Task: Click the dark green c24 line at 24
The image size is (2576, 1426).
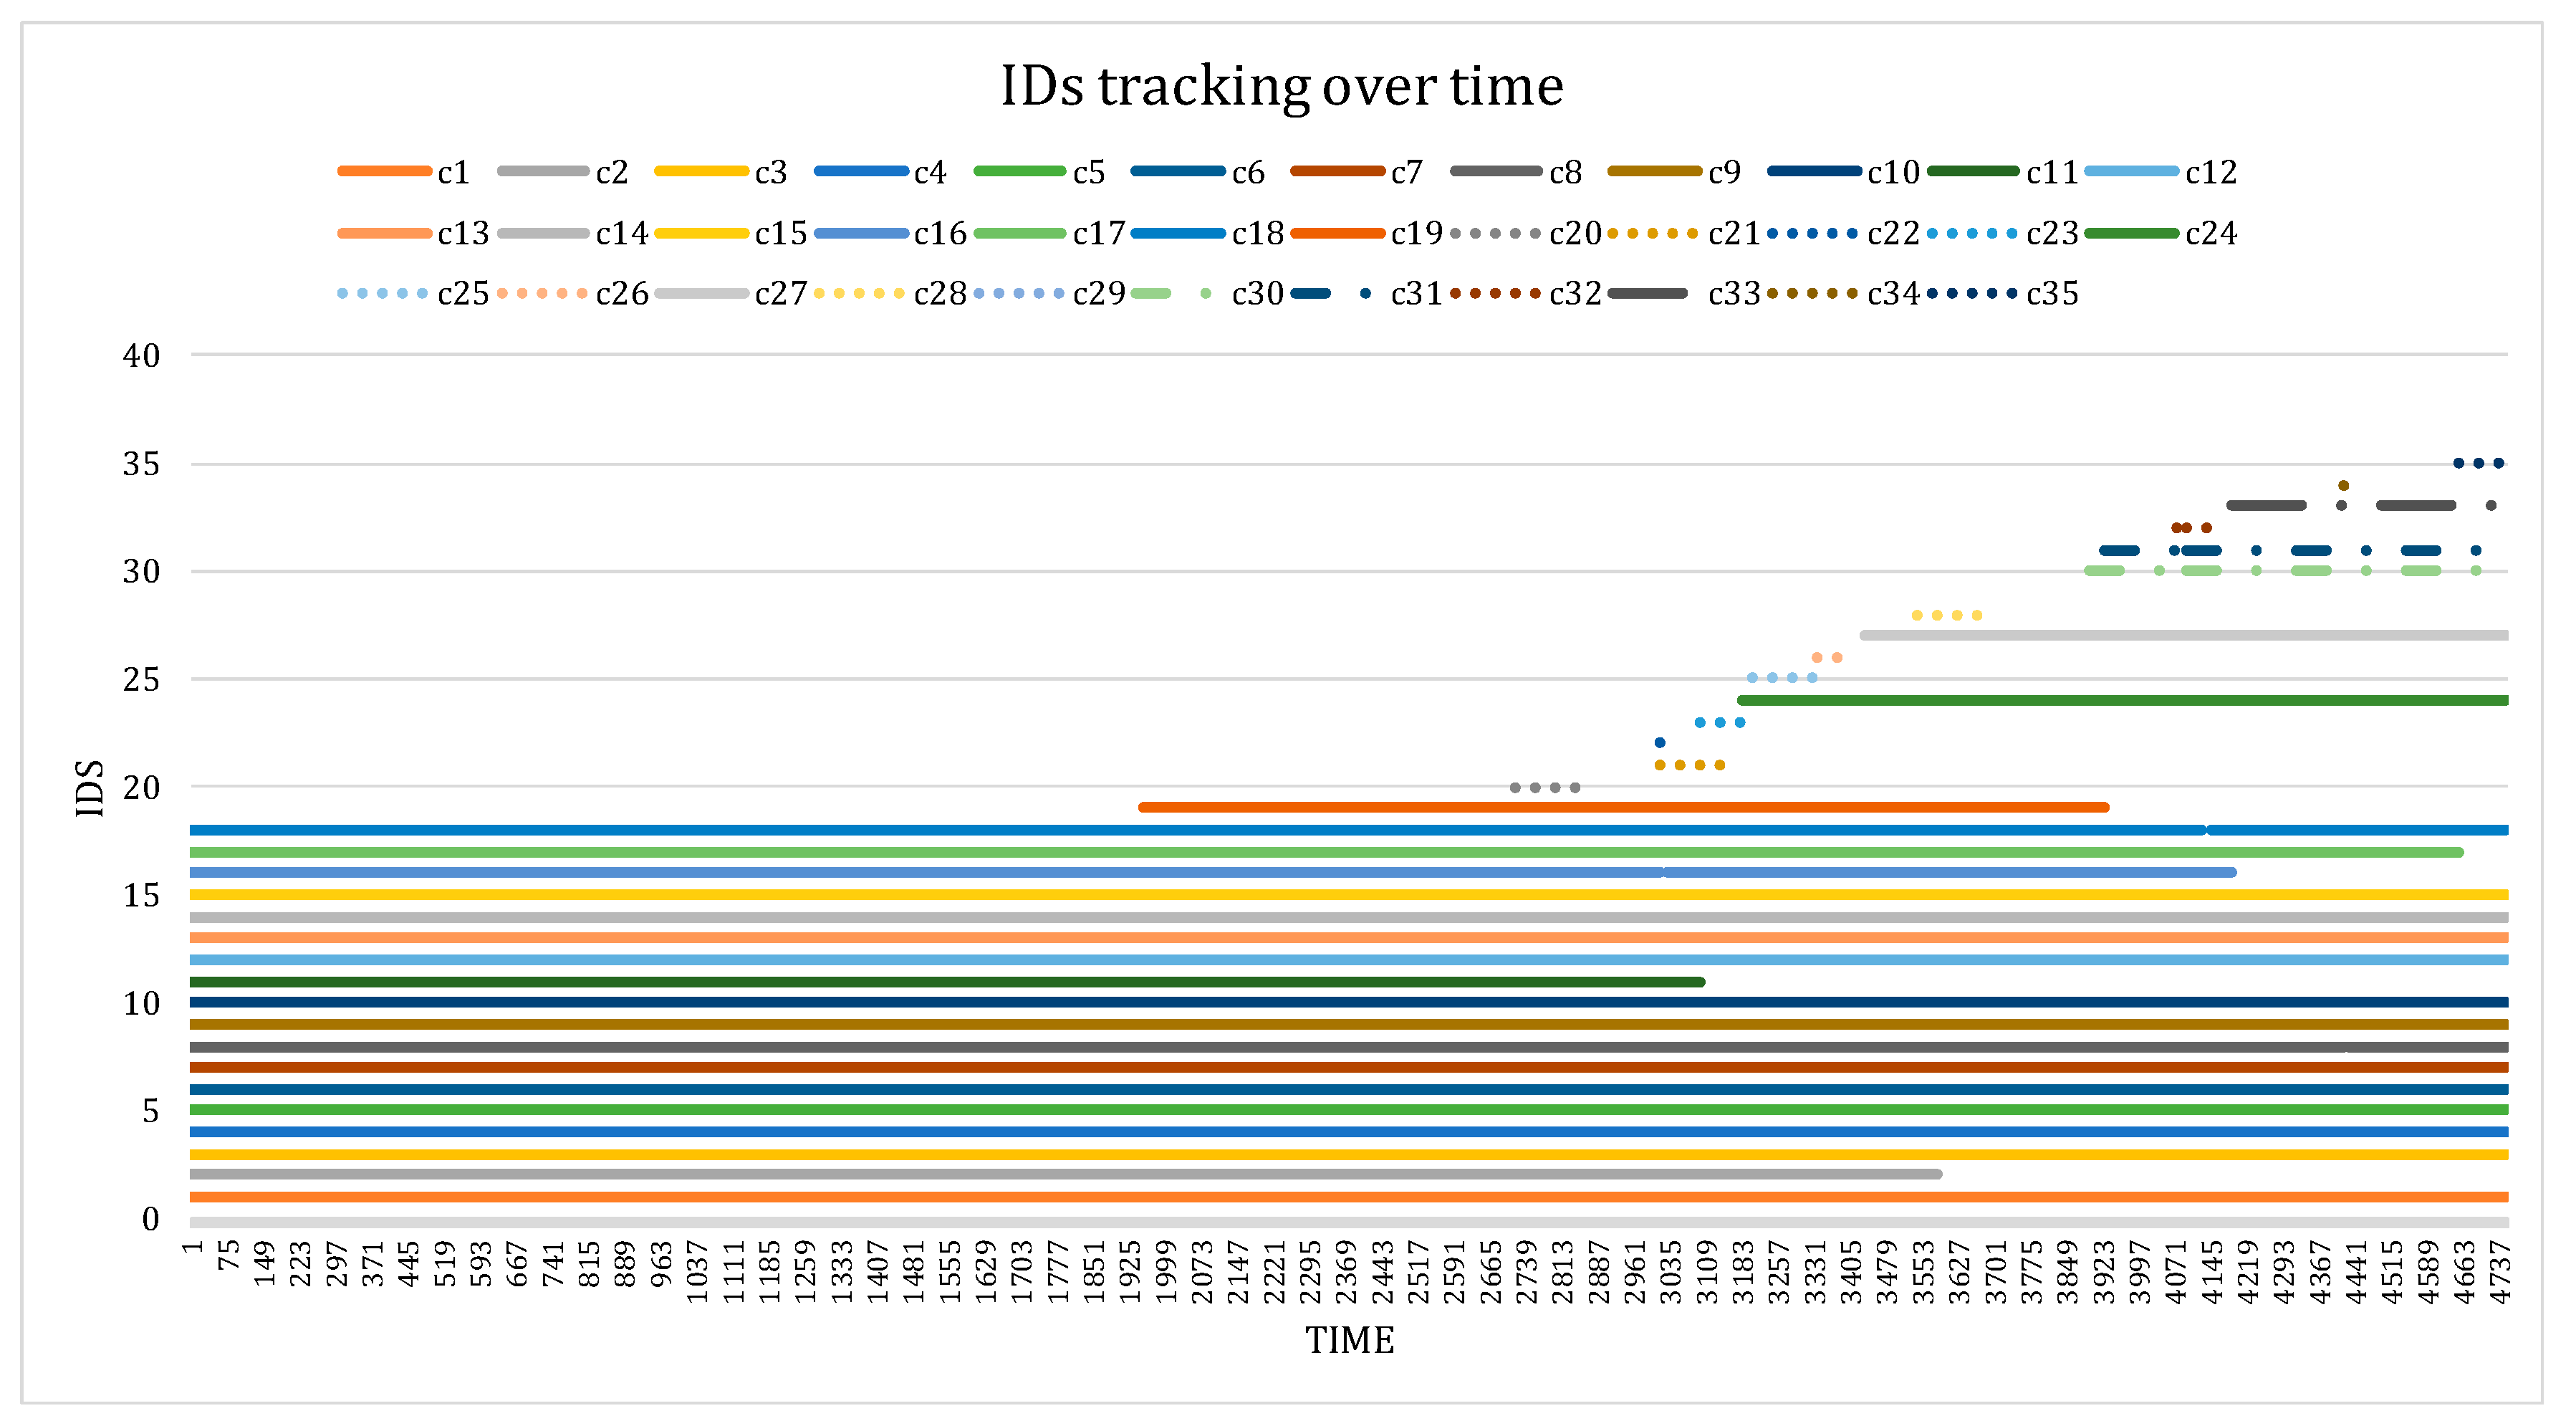Action: pos(2100,700)
